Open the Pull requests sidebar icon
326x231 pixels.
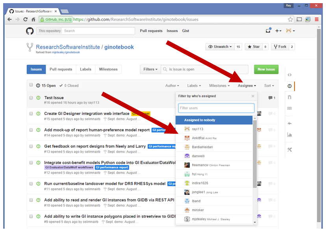click(289, 97)
